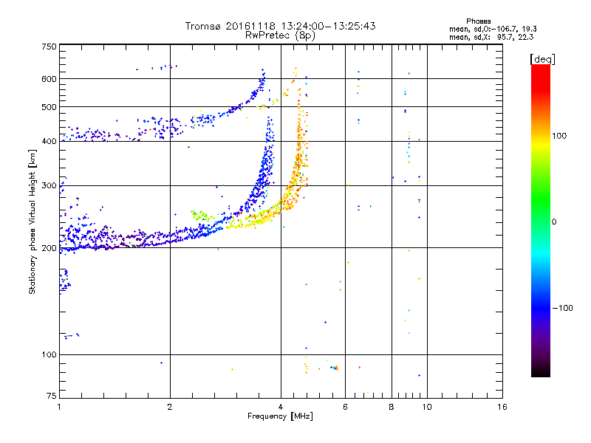Click the y-axis tick label "300"
This screenshot has height=443, width=591.
[49, 185]
